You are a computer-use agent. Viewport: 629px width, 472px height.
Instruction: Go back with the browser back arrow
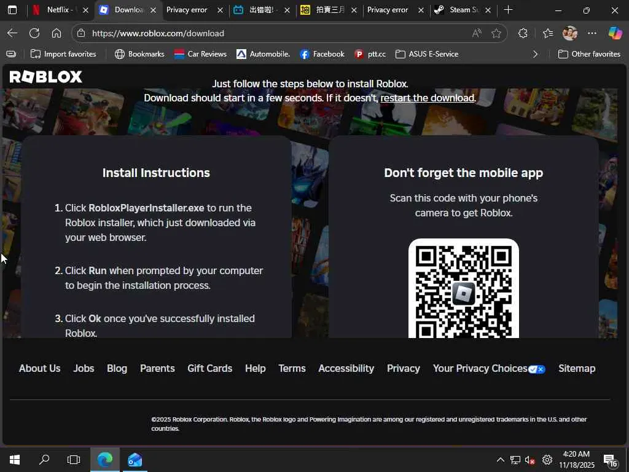click(x=12, y=33)
